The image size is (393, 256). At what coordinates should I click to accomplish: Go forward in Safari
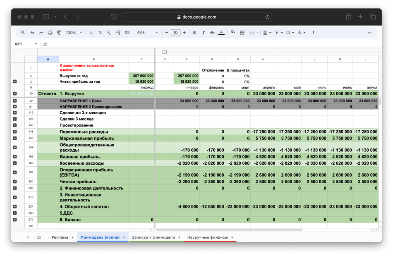(77, 17)
